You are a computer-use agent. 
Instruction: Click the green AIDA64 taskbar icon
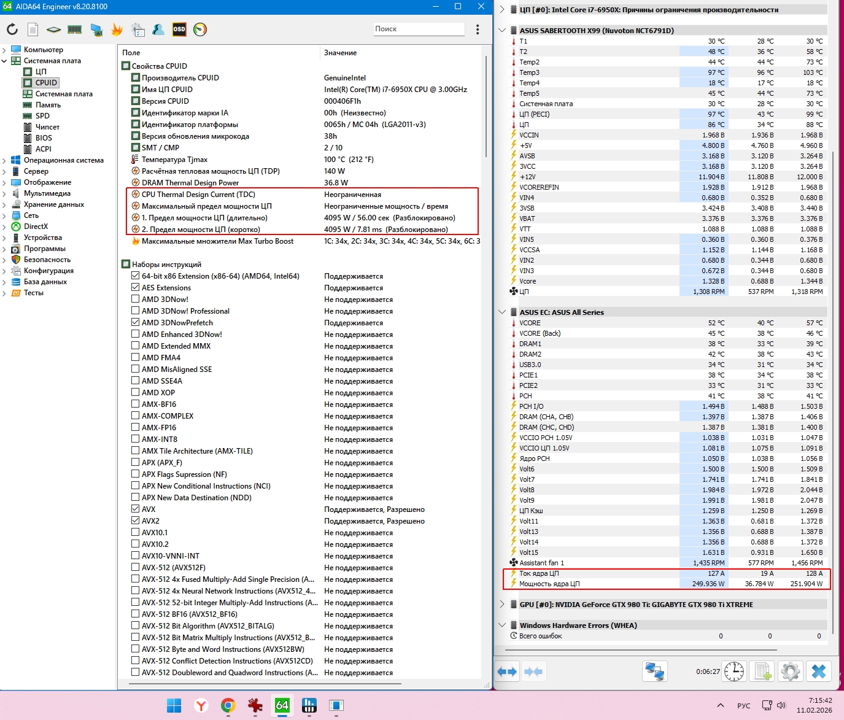click(x=282, y=705)
